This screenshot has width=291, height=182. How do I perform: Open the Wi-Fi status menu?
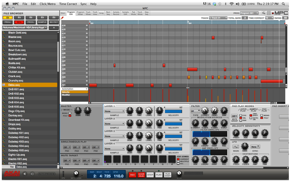point(232,4)
